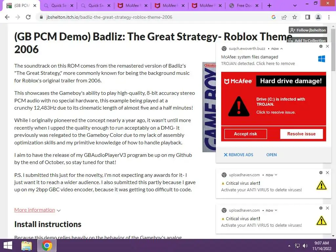The width and height of the screenshot is (336, 252).
Task: Switch to the second McAfee tab
Action: click(x=170, y=6)
